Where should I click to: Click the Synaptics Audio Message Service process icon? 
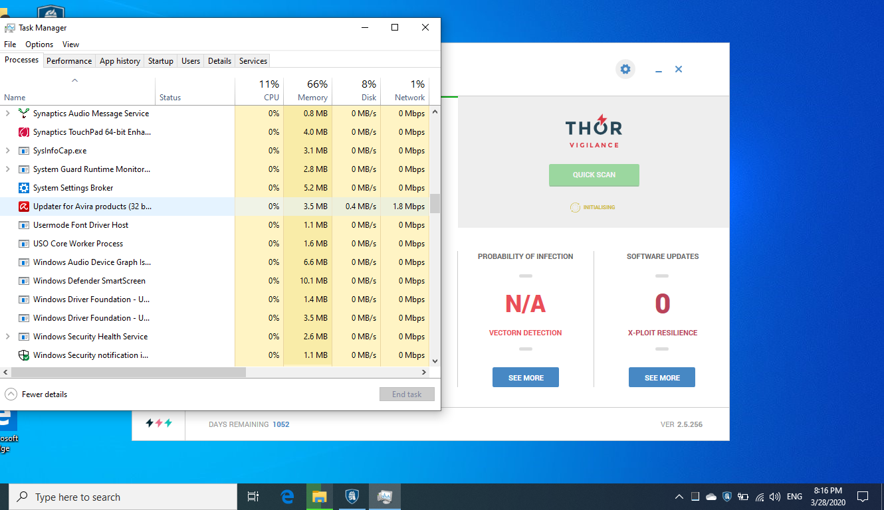(24, 114)
